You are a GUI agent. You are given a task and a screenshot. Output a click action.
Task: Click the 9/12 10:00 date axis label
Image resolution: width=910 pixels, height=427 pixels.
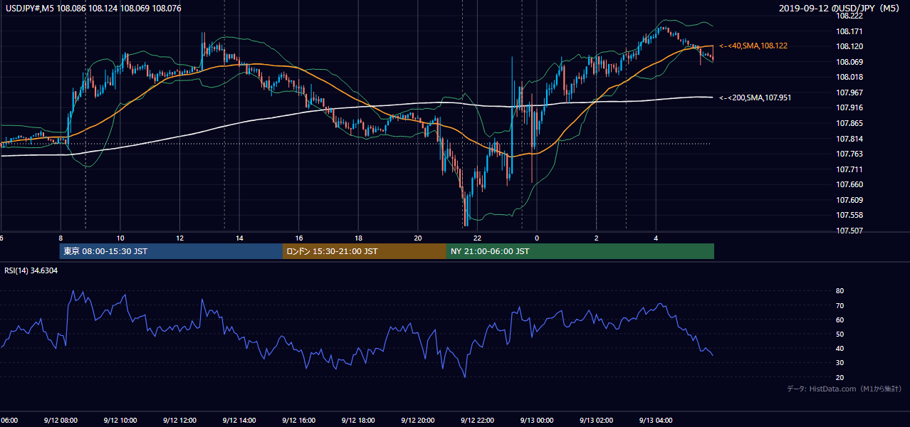[120, 420]
